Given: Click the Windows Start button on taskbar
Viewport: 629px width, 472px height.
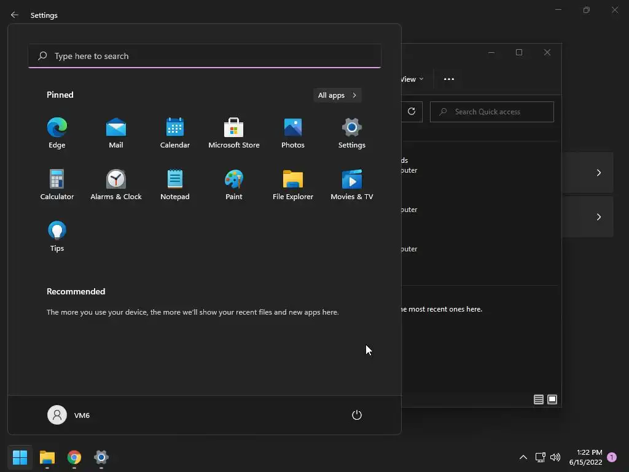Looking at the screenshot, I should (20, 457).
